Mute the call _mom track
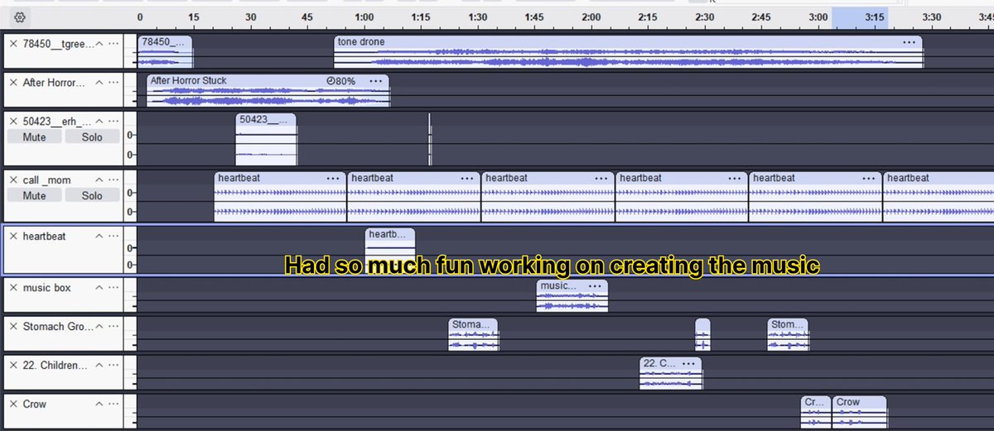The height and width of the screenshot is (431, 994). click(x=35, y=196)
